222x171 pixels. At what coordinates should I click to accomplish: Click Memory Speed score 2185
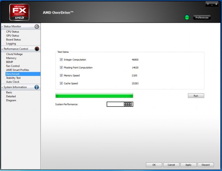[x=134, y=76]
